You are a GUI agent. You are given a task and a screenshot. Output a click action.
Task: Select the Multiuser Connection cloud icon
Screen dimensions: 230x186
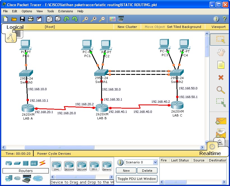pos(38,178)
